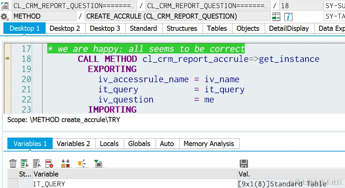This screenshot has width=345, height=188.
Task: Switch to the Variables 2 tab
Action: pos(73,144)
